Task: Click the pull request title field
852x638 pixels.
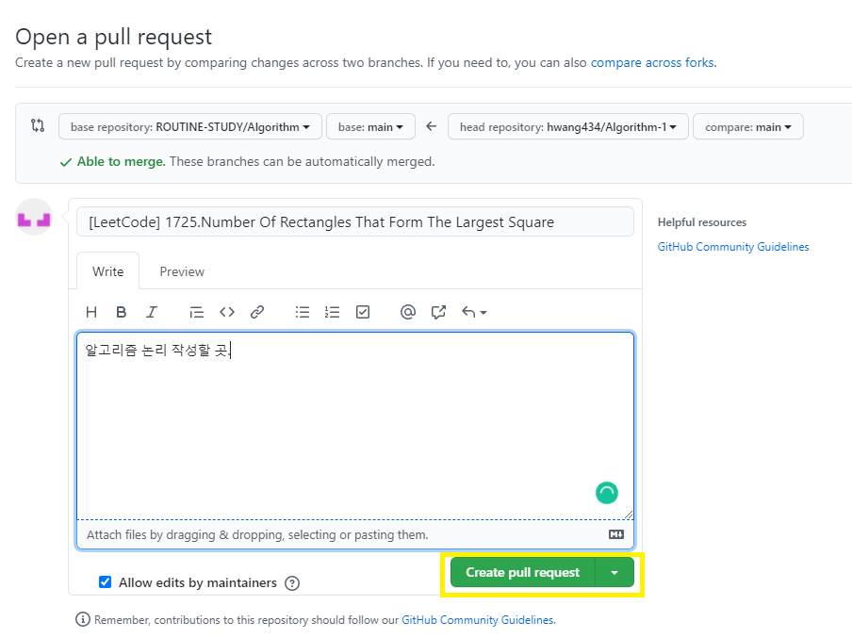Action: [x=354, y=221]
